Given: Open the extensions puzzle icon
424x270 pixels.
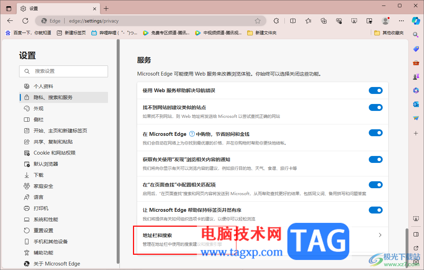Looking at the screenshot, I should [x=276, y=21].
